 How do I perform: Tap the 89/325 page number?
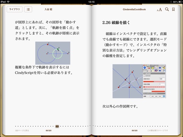[x=135, y=131]
